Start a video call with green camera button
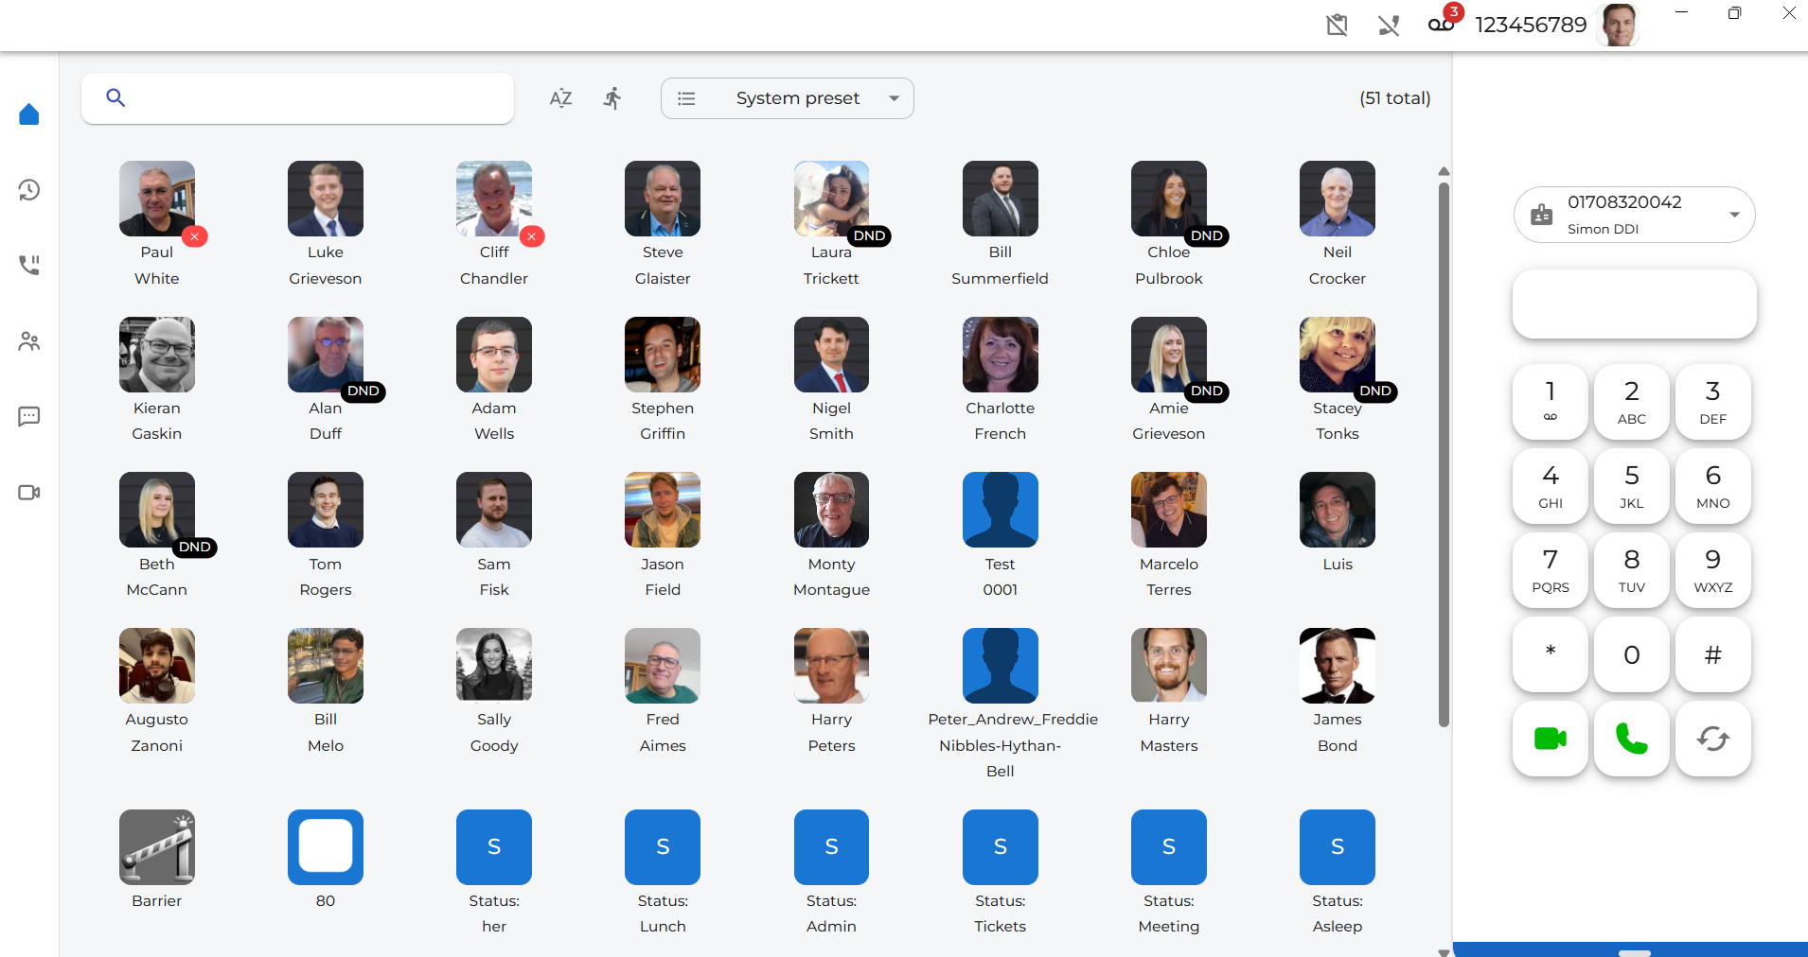Screen dimensions: 1808x957 [x=1550, y=739]
